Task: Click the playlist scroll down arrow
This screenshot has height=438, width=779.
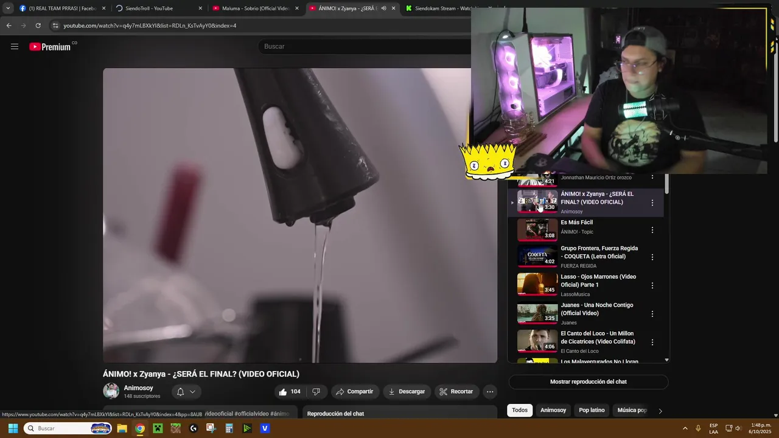Action: tap(666, 360)
